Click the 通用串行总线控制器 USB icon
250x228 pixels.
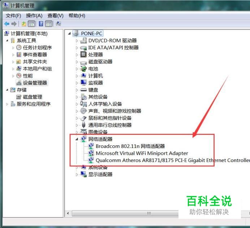click(x=83, y=125)
